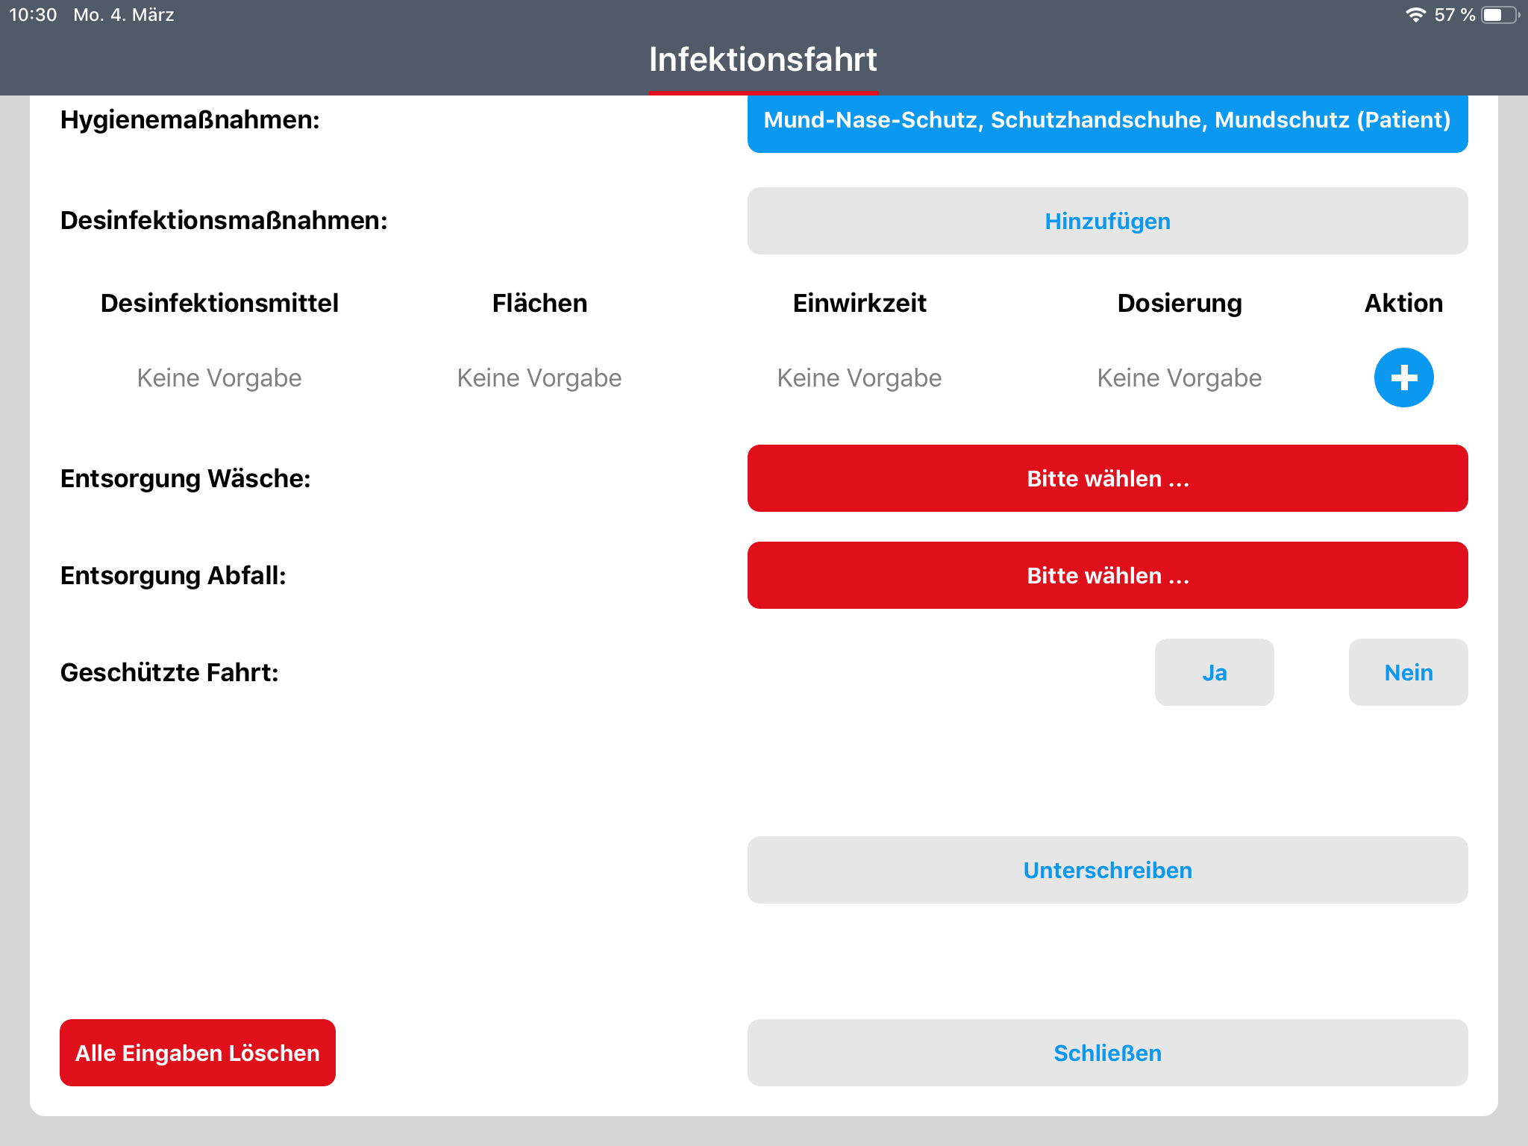Screen dimensions: 1528x1146
Task: Tap the Dosierung column header
Action: tap(1180, 304)
